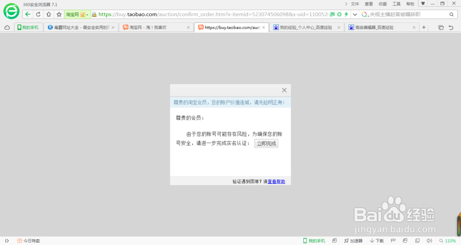The width and height of the screenshot is (461, 245).
Task: Click the 尊贵的会员： greeting text
Action: point(190,118)
